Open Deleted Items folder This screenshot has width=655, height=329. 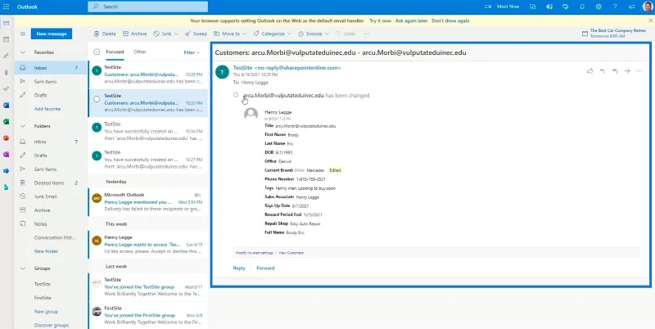click(50, 183)
